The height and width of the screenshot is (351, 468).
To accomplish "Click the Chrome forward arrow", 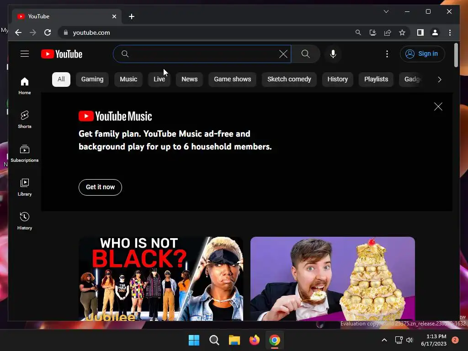I will [x=33, y=32].
